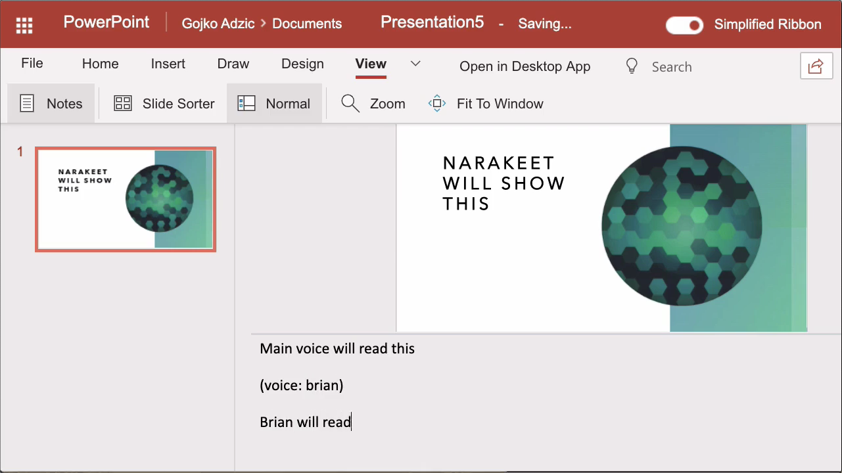Click the Gojko Adzic breadcrumb link

coord(218,24)
